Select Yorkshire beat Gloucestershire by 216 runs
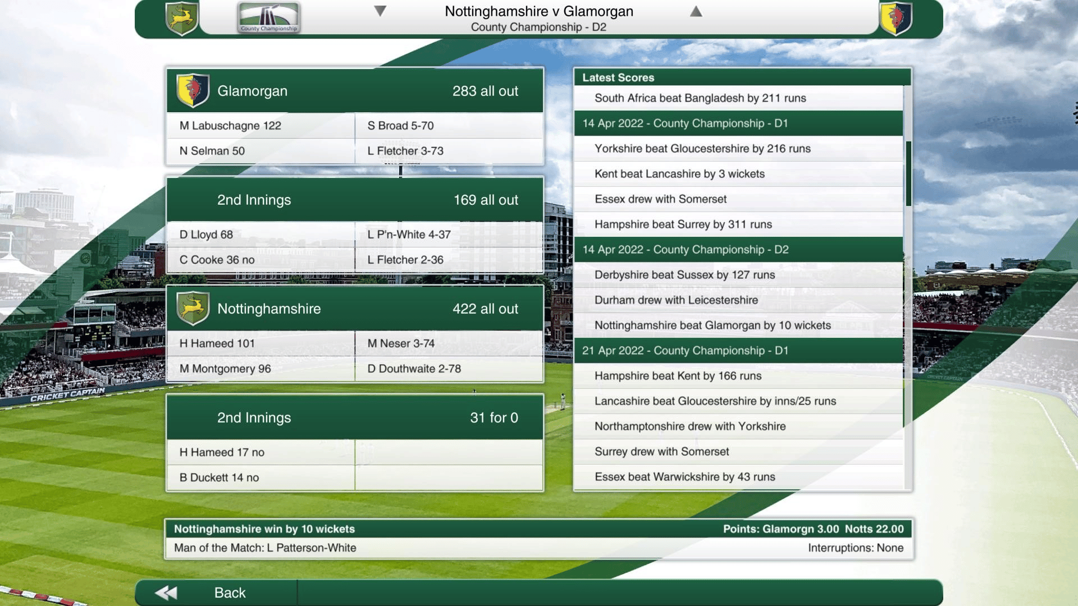Image resolution: width=1078 pixels, height=606 pixels. [702, 149]
